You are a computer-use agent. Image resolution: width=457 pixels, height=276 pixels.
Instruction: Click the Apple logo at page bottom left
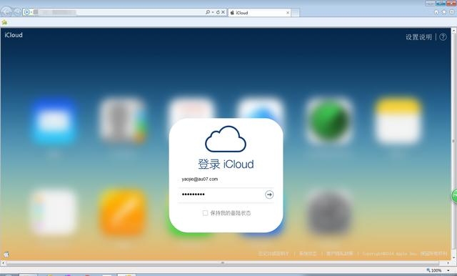[6, 254]
